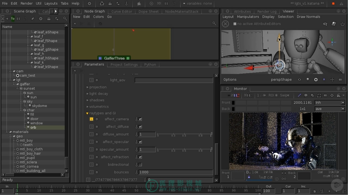Open the Layouts menu

click(51, 4)
